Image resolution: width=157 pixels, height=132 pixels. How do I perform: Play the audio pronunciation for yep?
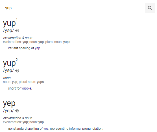click(17, 111)
